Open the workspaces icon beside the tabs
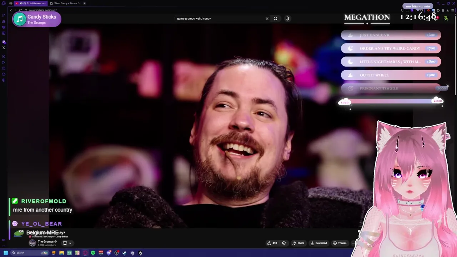 click(x=11, y=3)
